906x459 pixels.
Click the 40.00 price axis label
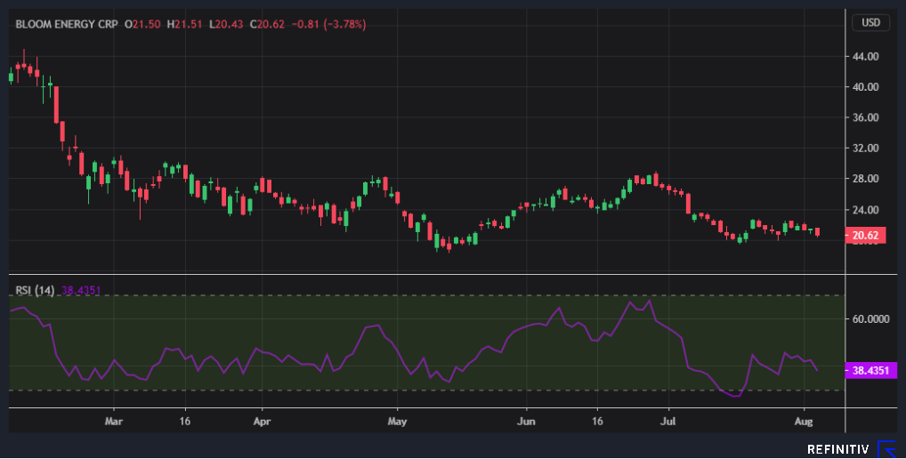(x=865, y=86)
